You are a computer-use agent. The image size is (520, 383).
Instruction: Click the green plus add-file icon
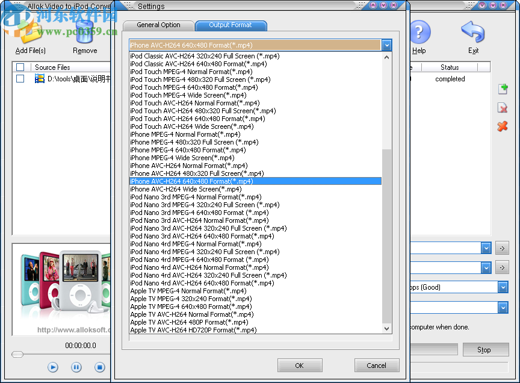503,89
